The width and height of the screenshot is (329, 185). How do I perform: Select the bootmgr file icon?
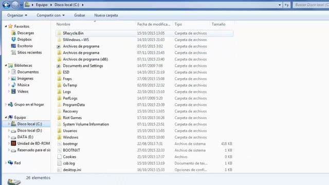click(x=59, y=144)
